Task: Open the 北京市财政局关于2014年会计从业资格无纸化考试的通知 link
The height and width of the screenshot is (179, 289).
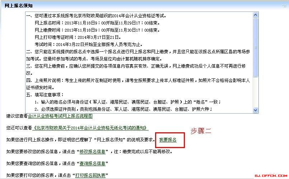Action: [90, 128]
